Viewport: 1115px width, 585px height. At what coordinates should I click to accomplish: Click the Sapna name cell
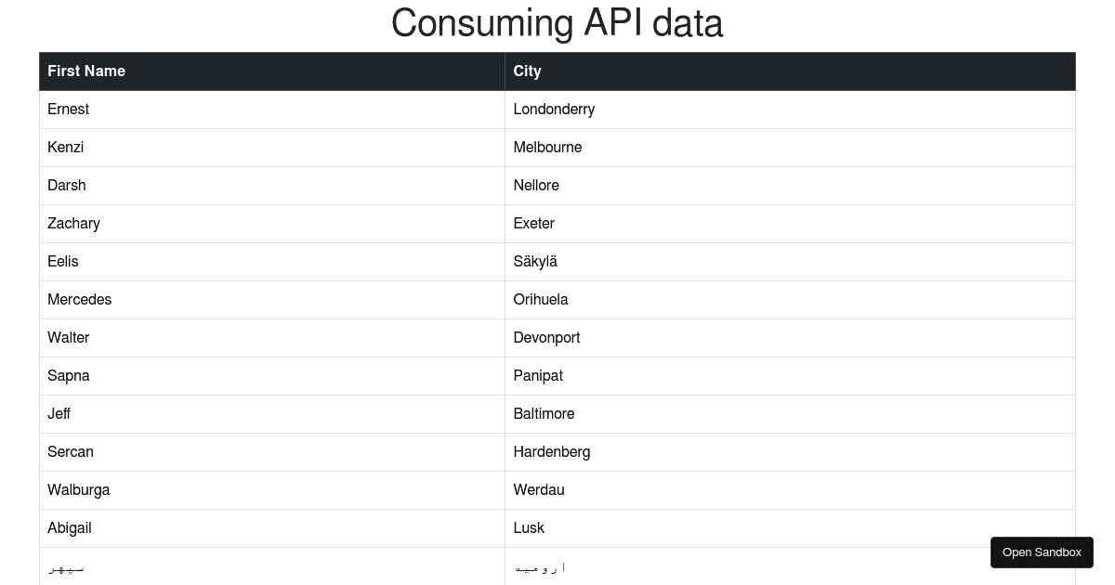(x=69, y=375)
